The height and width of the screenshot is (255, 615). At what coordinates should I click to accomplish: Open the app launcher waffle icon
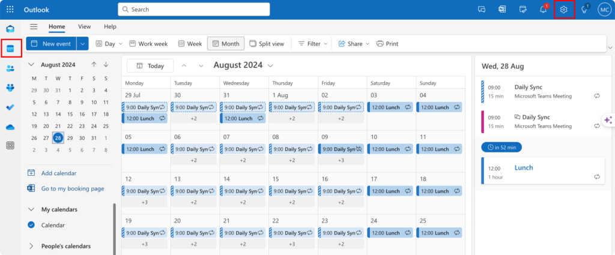coord(10,10)
